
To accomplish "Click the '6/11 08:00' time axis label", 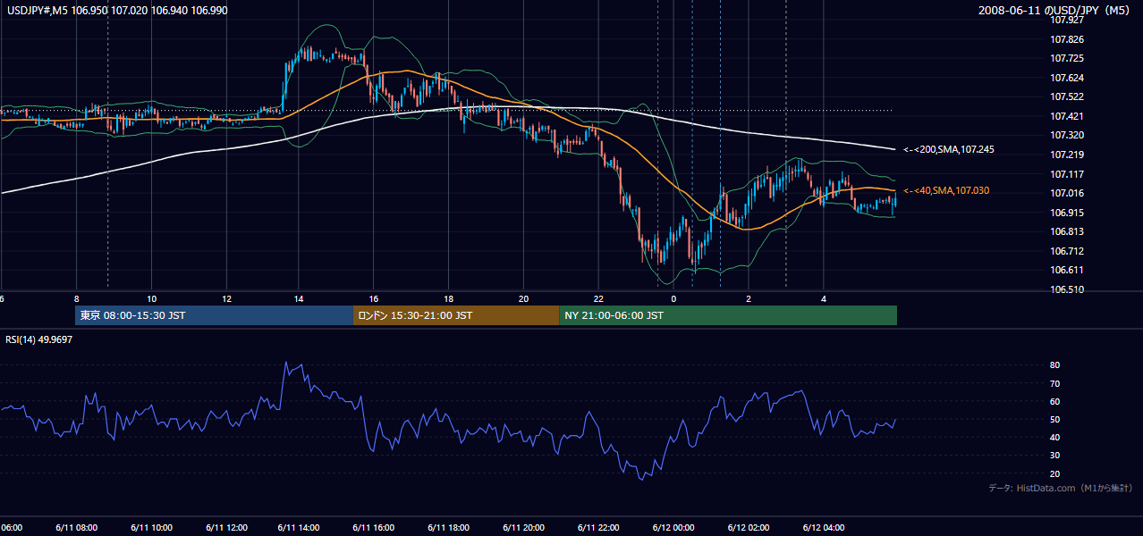I will click(78, 528).
